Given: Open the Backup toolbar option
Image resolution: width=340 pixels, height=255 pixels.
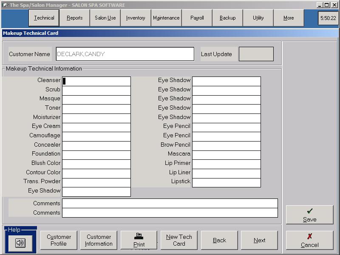Looking at the screenshot, I should 227,18.
